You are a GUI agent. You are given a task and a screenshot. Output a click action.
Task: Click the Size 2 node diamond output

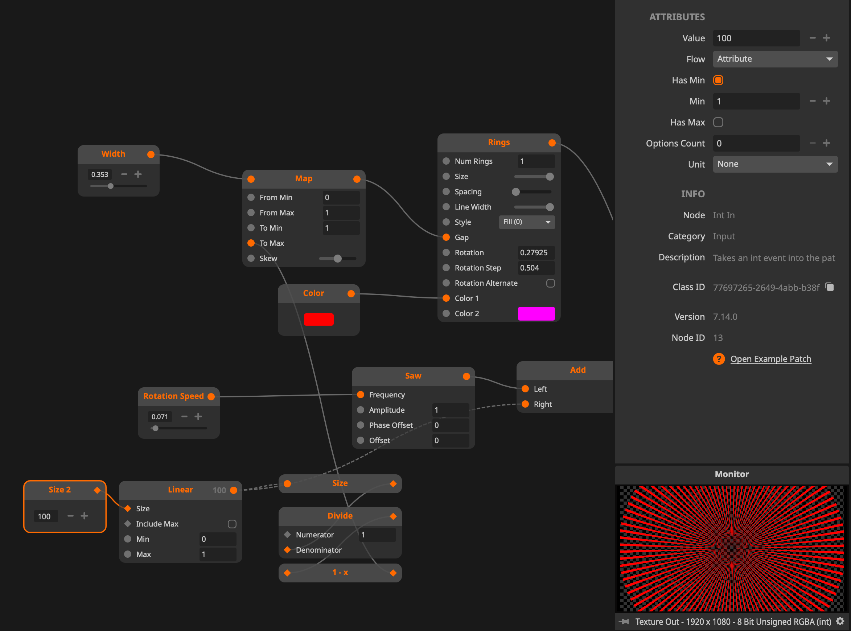coord(97,490)
